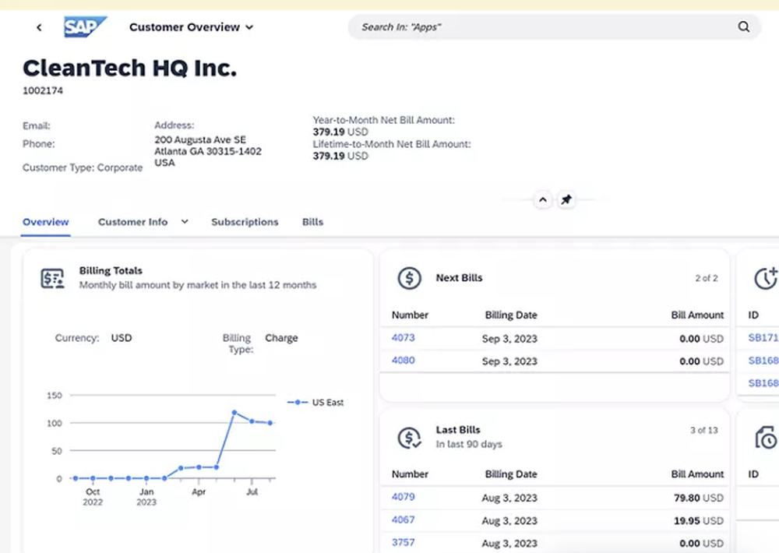Collapse the customer header panel

click(542, 199)
